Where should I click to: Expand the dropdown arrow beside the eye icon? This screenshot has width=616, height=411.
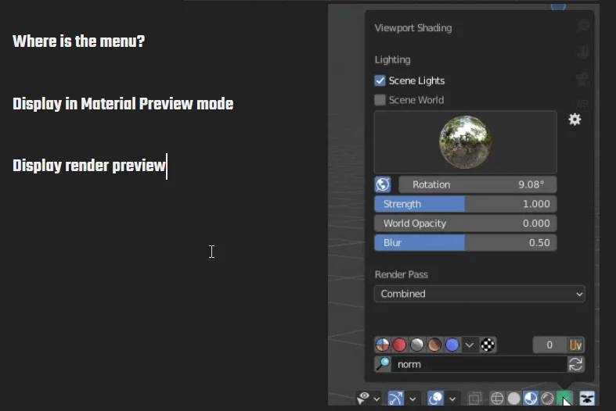coord(376,398)
